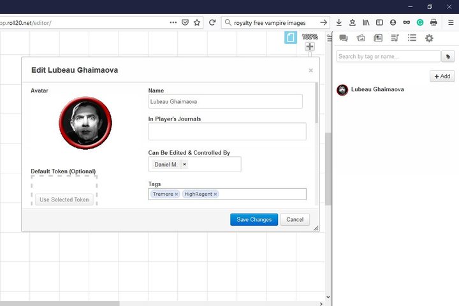
Task: Save Changes to the character
Action: (x=254, y=219)
